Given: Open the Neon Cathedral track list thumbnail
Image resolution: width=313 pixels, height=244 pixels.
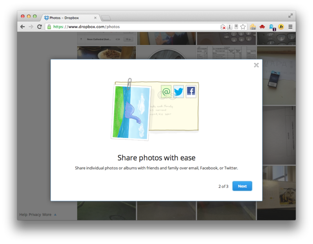Looking at the screenshot, I should [106, 38].
